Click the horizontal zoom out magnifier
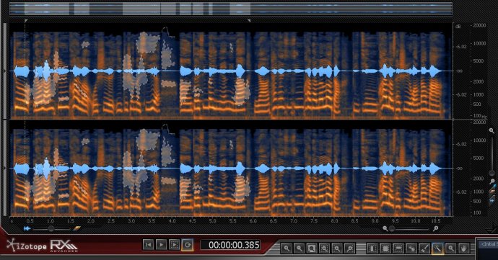Viewport: 498px width, 260px height. [x=385, y=228]
